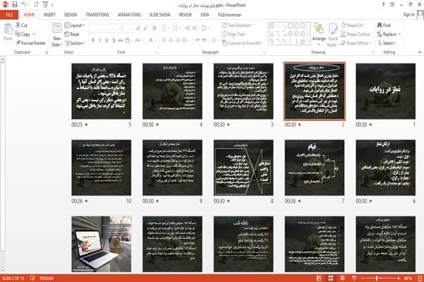
Task: Open the FILE tab
Action: [x=9, y=15]
